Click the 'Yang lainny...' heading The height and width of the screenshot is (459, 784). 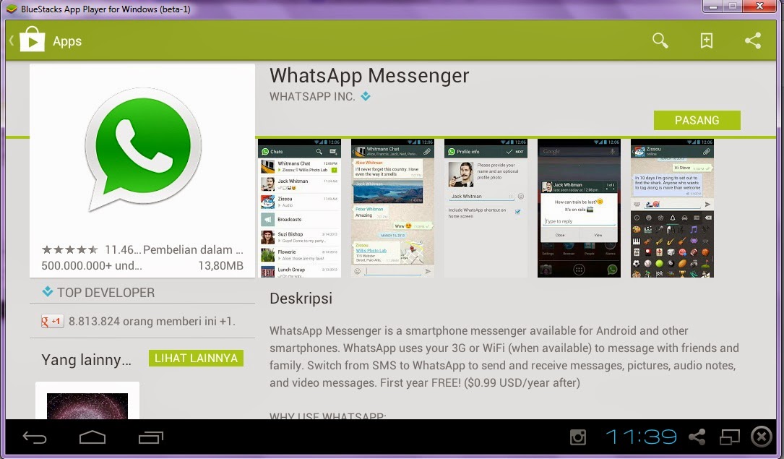(x=86, y=359)
